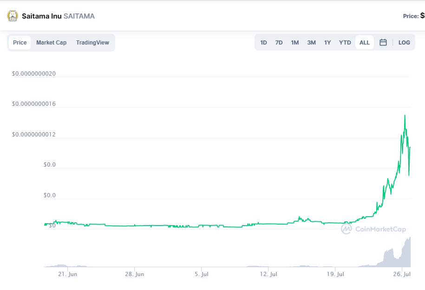
Task: Select the 1Y time range
Action: 327,43
